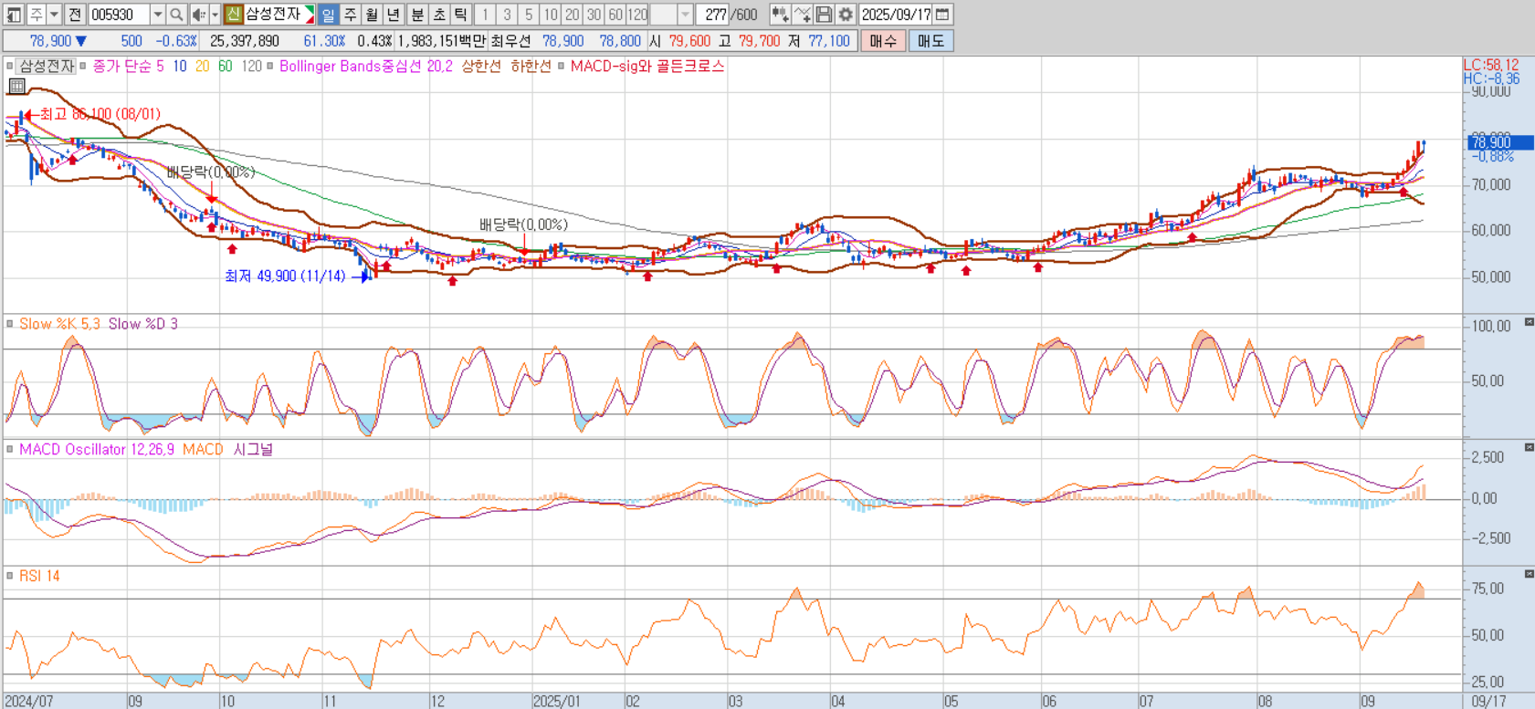
Task: Save chart with the floppy disk icon
Action: (824, 15)
